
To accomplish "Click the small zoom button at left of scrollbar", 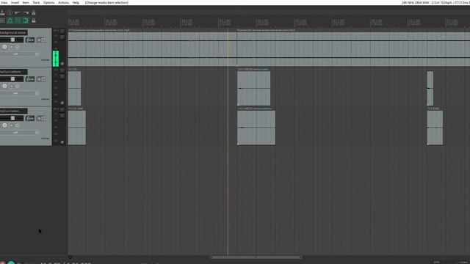I will 70,257.
